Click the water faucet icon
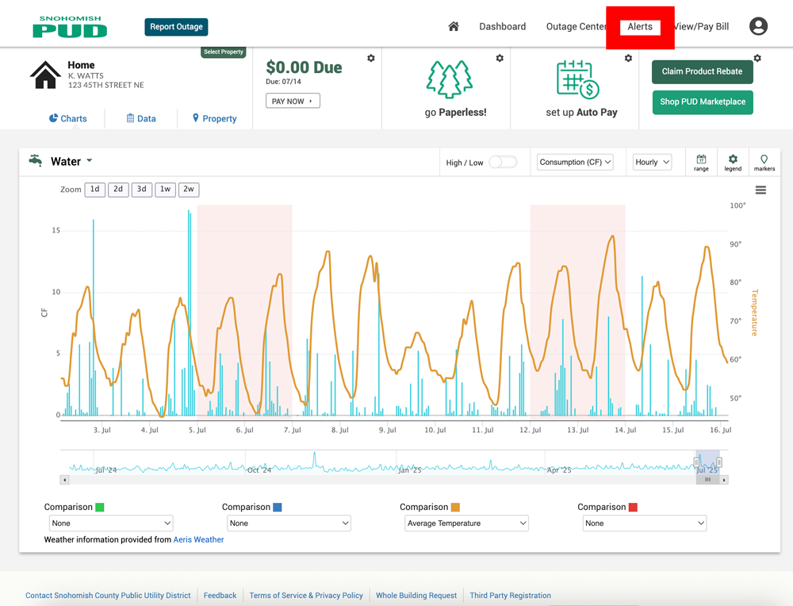This screenshot has height=606, width=793. [x=36, y=160]
